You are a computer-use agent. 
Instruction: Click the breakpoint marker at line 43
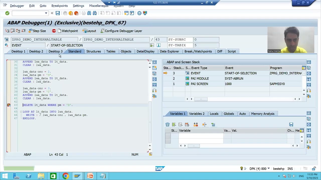click(9, 105)
